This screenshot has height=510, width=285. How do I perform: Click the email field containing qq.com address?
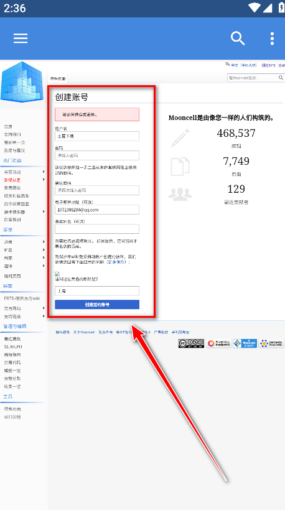[97, 210]
